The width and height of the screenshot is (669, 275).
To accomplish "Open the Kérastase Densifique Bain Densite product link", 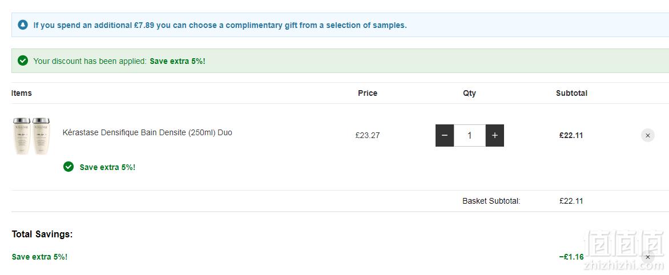I will [147, 132].
